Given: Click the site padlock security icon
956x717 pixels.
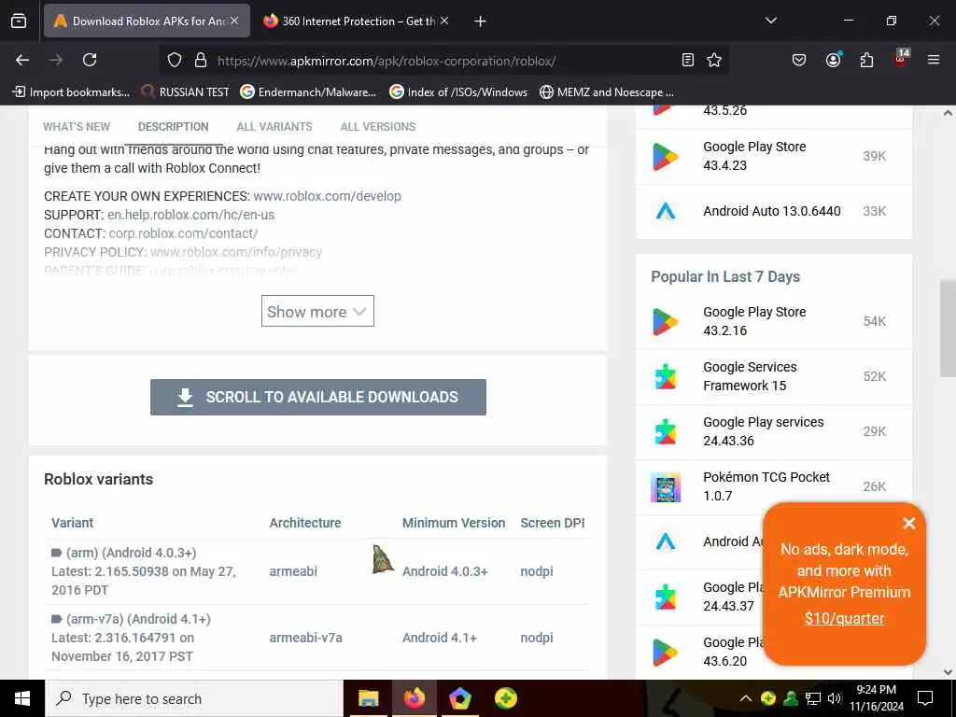Looking at the screenshot, I should (x=200, y=60).
